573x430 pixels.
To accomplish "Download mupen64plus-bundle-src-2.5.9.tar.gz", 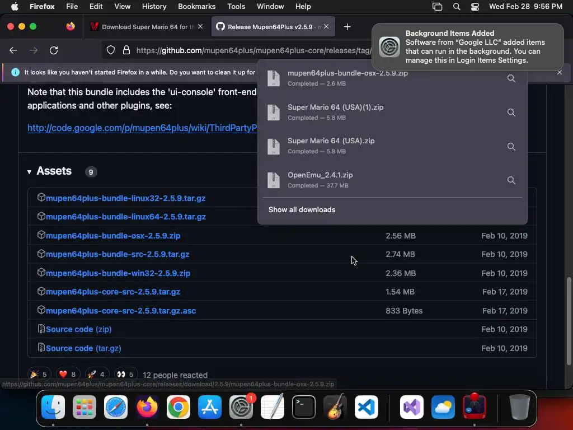I will [x=118, y=254].
